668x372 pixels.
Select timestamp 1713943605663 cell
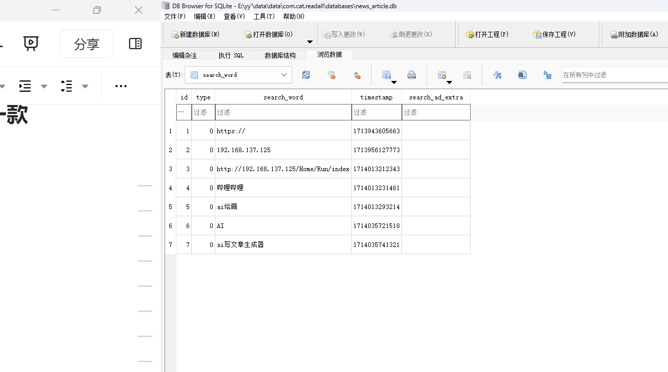tap(377, 131)
